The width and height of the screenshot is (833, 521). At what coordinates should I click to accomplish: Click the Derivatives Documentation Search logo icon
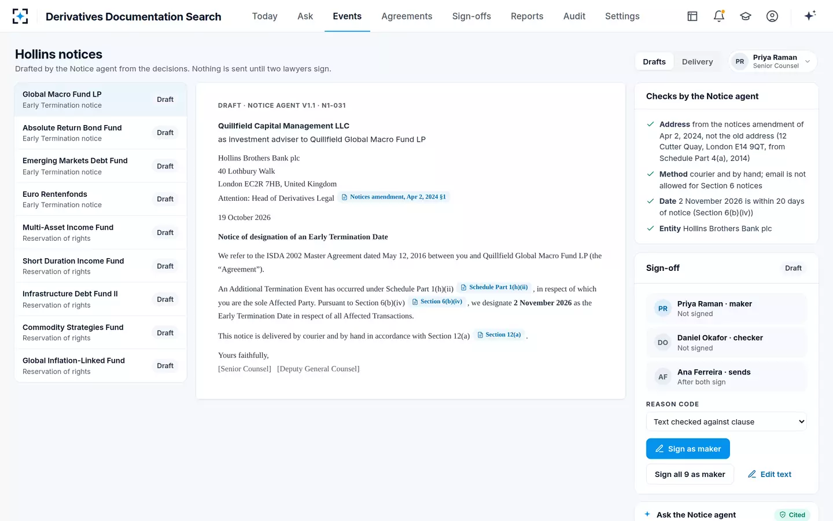[20, 16]
